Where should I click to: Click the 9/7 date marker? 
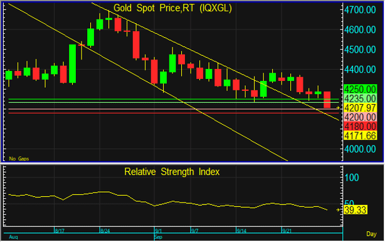coord(195,231)
